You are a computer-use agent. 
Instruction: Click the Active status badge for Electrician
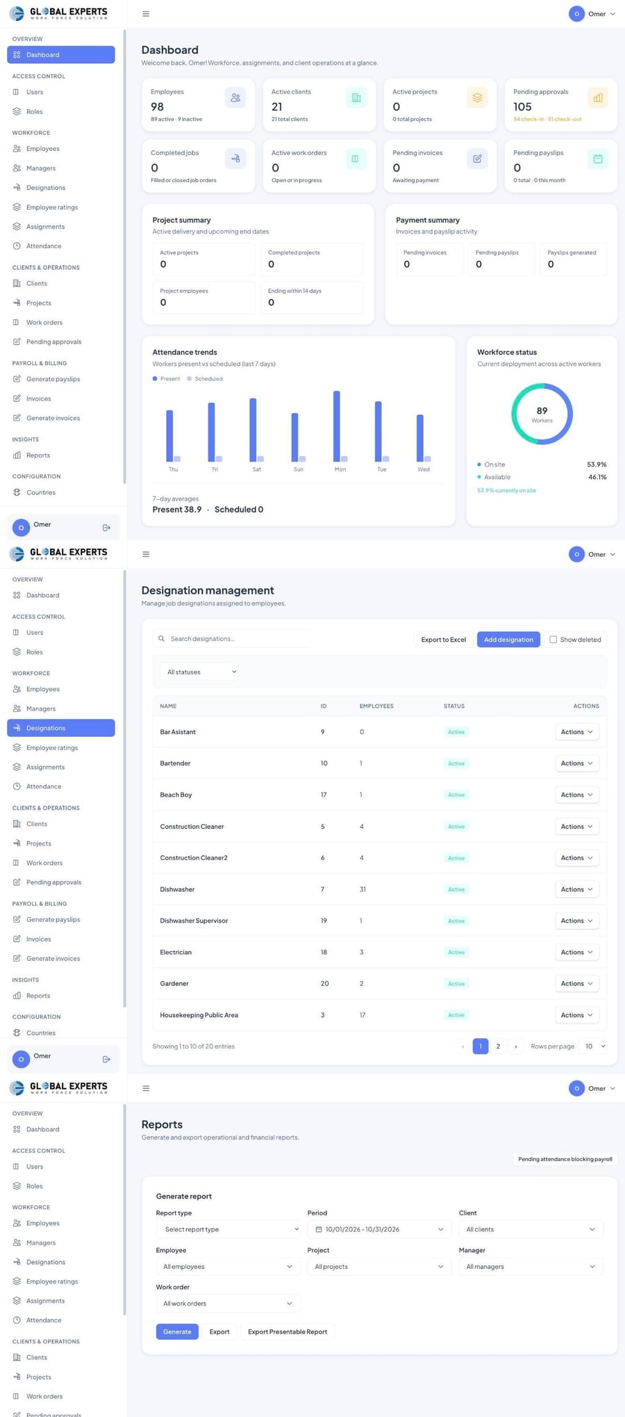pyautogui.click(x=456, y=953)
